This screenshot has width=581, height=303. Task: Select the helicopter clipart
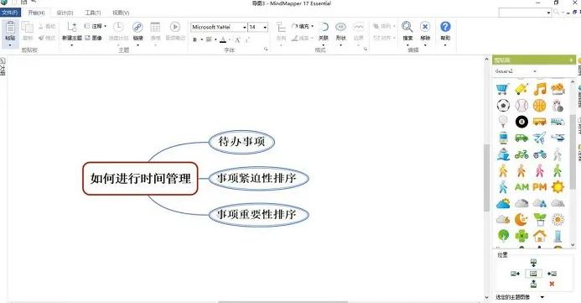pyautogui.click(x=558, y=138)
